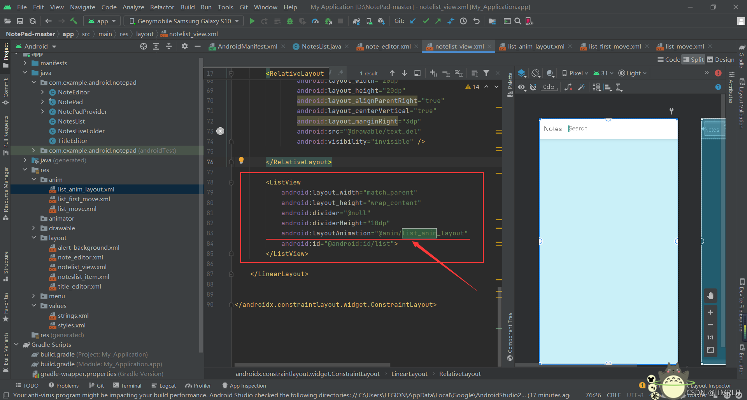The width and height of the screenshot is (747, 400).
Task: Switch to Split view mode
Action: click(693, 59)
